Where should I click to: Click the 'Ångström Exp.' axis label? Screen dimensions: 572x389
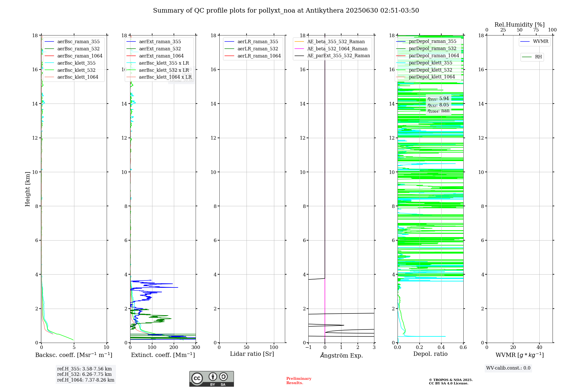(x=341, y=355)
